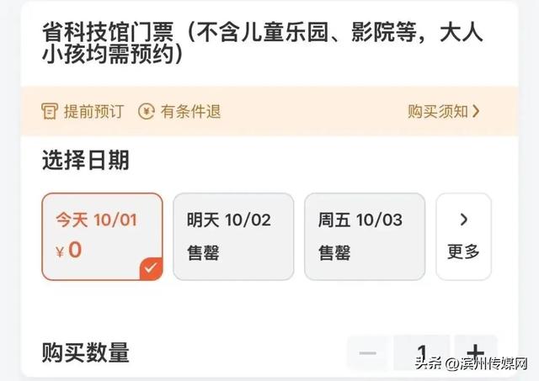Open the 购买须知 purchase notice link
This screenshot has width=539, height=381.
(x=437, y=111)
